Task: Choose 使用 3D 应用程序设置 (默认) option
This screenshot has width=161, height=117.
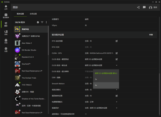Action: click(x=106, y=73)
